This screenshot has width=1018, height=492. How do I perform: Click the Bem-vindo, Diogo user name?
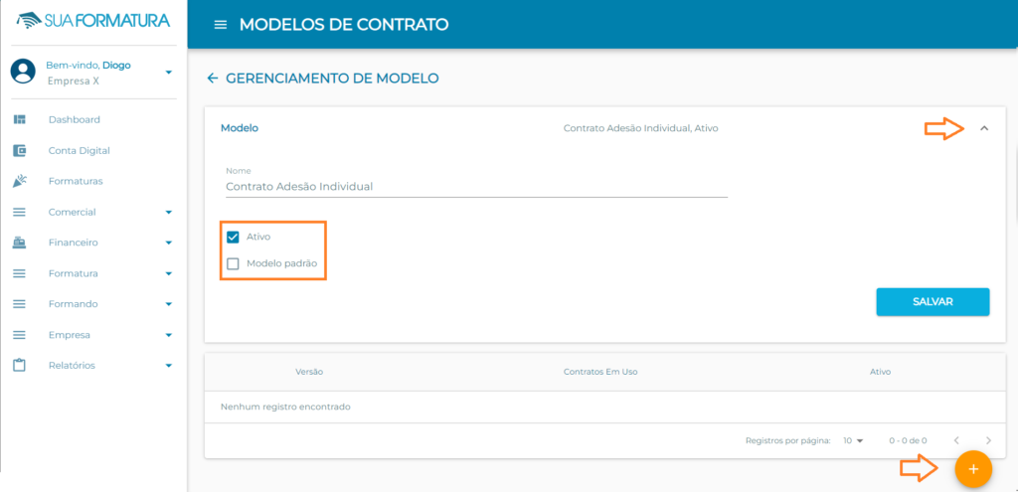(x=88, y=66)
